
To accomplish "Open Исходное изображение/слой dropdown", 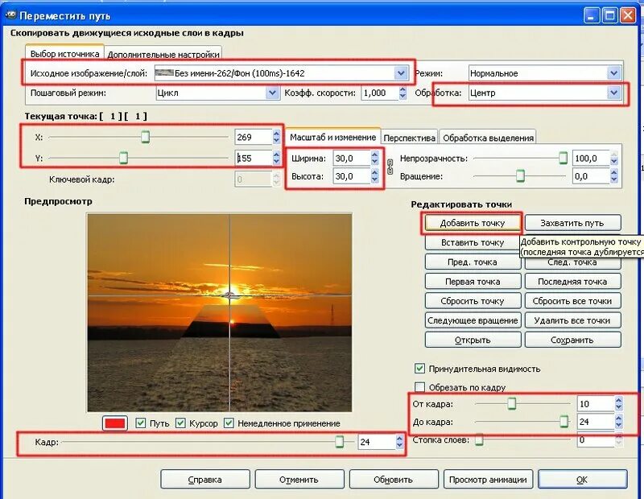I will click(x=280, y=73).
